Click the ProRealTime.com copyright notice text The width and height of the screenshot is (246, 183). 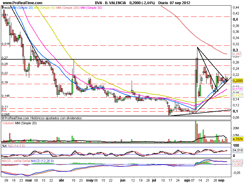click(x=41, y=118)
